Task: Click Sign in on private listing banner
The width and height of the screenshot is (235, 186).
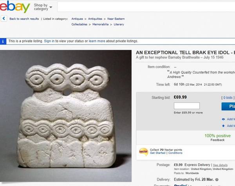Action: coord(49,41)
